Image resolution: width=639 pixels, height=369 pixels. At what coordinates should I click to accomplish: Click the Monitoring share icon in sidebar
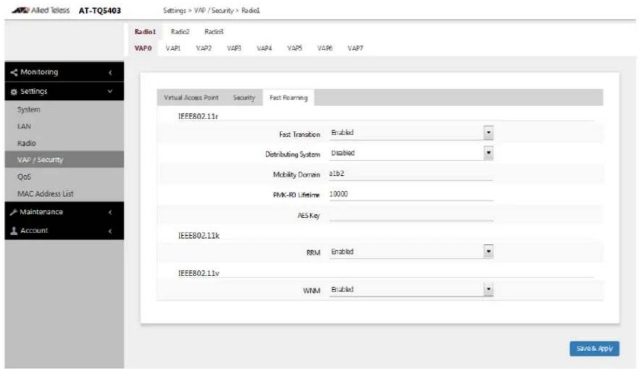pyautogui.click(x=14, y=72)
